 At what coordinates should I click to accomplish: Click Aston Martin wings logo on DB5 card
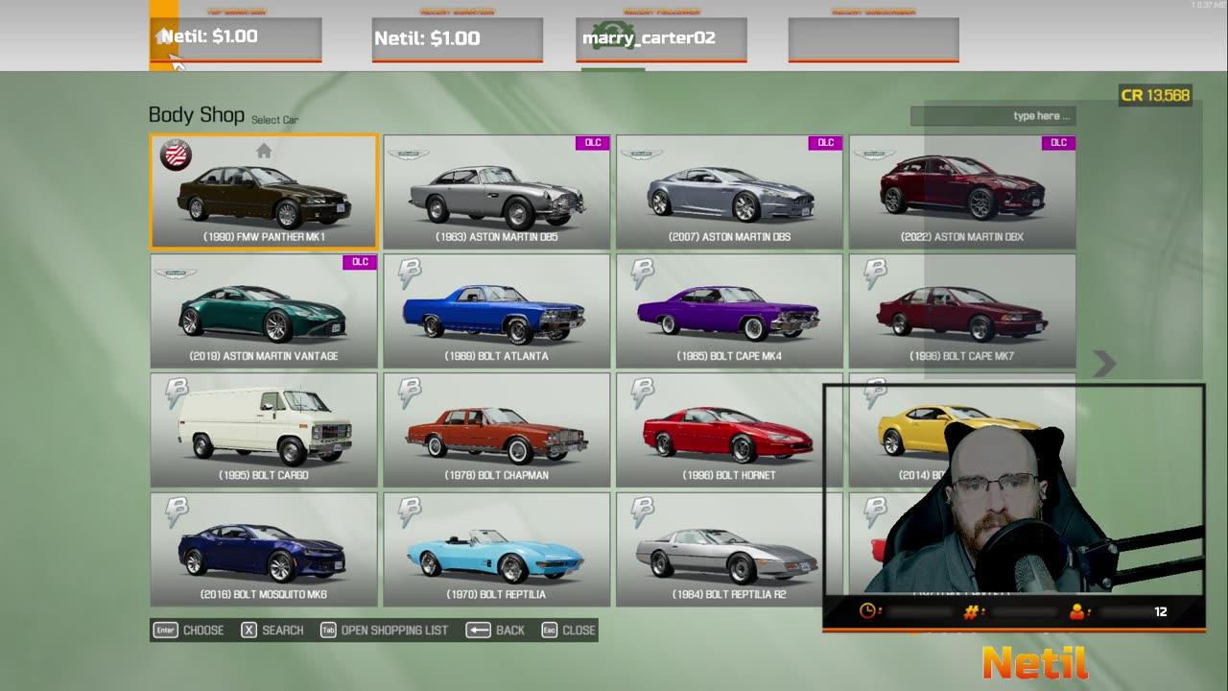point(409,155)
